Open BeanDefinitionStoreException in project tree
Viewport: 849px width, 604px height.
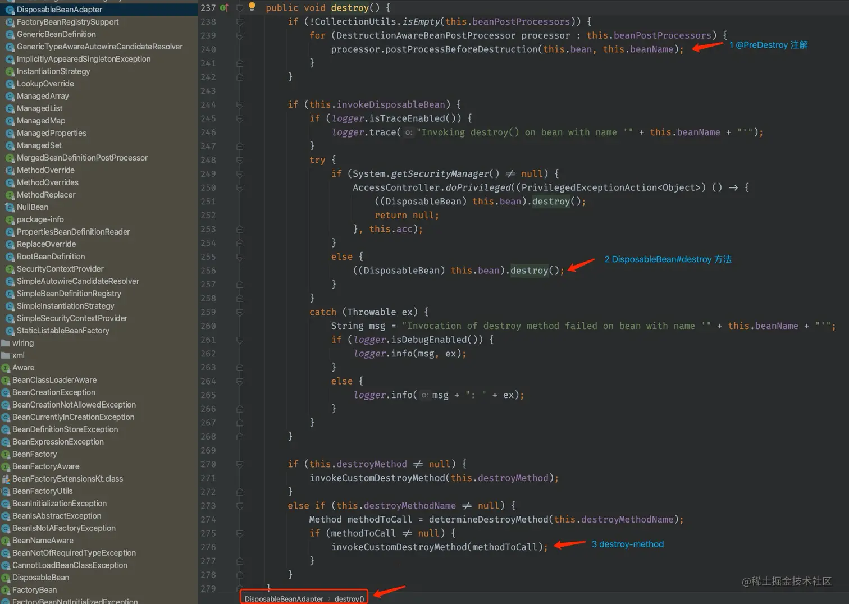coord(65,429)
